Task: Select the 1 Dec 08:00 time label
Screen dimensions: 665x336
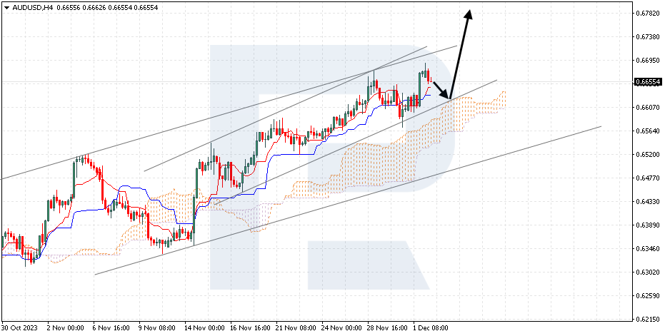Action: point(431,328)
